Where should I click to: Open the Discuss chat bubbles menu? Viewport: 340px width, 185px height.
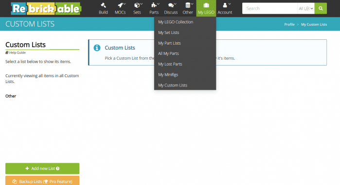point(171,5)
